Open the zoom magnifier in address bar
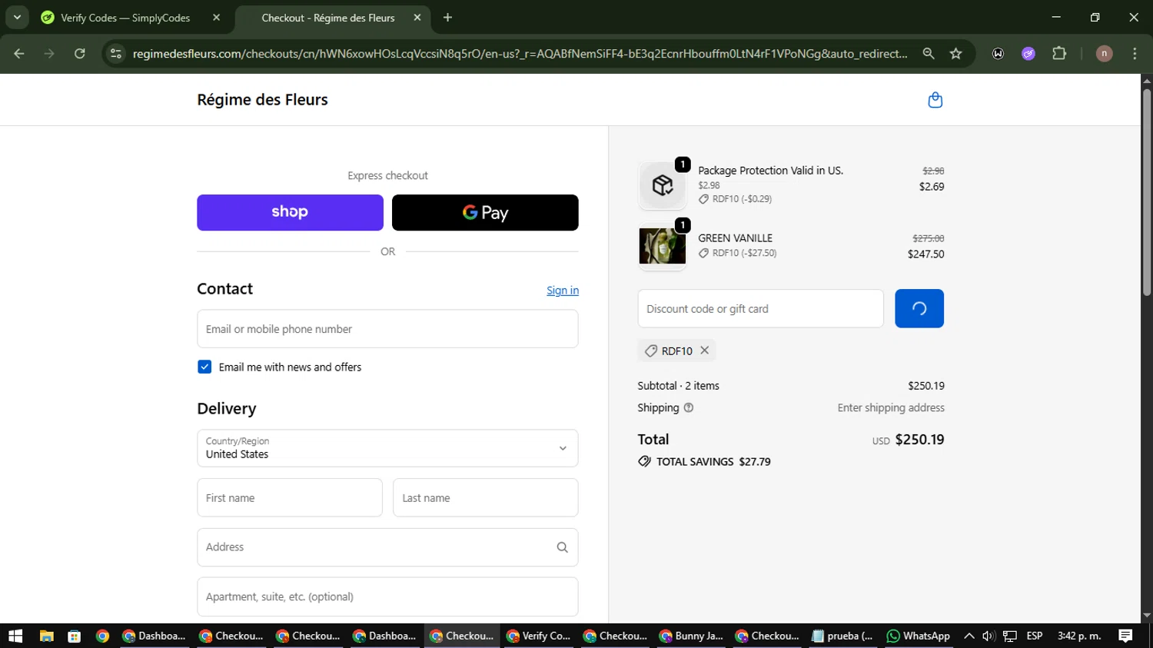 pos(929,54)
